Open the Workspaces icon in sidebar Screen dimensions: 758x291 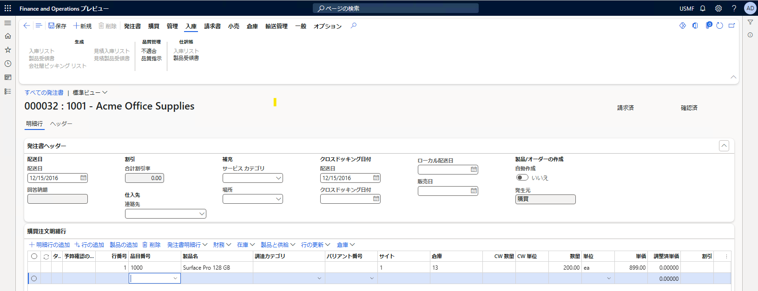coord(8,78)
